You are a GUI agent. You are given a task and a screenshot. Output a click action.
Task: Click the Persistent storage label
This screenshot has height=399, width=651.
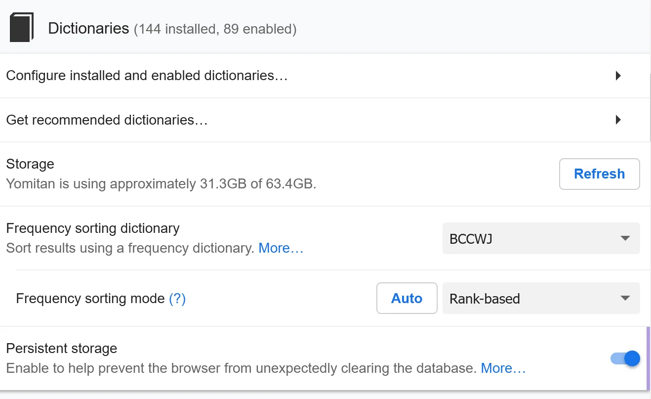(x=62, y=349)
